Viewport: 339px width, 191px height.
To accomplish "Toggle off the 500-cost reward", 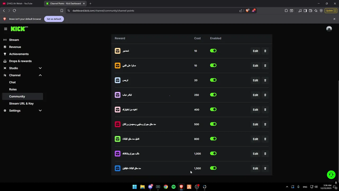I will [213, 124].
